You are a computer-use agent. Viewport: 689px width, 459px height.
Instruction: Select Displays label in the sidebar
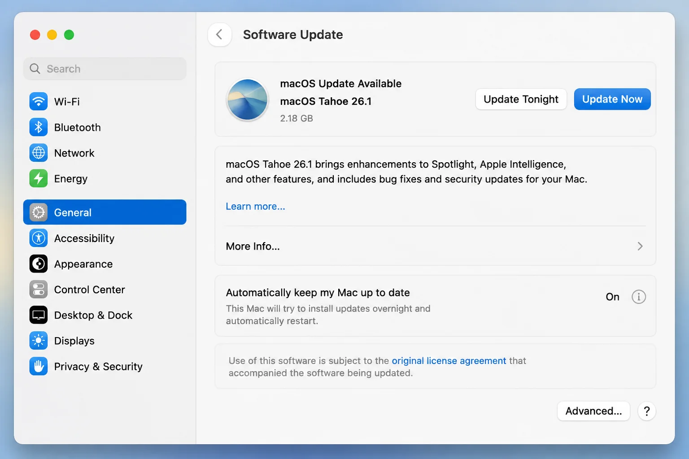pos(74,341)
